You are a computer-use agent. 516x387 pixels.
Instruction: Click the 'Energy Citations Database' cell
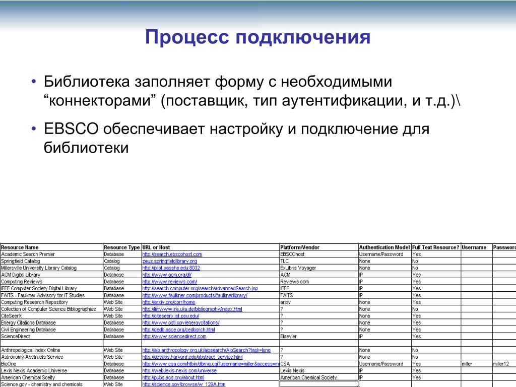pyautogui.click(x=52, y=323)
